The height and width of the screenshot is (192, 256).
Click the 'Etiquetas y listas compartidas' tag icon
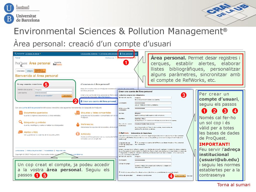point(77,113)
